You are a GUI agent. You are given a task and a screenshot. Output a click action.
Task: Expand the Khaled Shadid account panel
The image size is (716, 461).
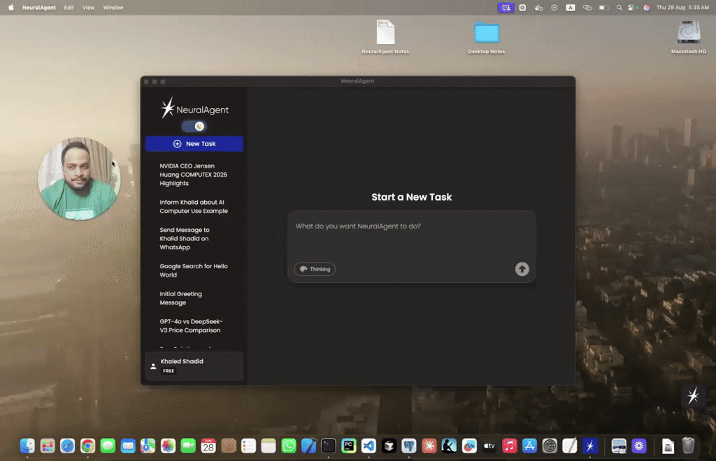[194, 366]
